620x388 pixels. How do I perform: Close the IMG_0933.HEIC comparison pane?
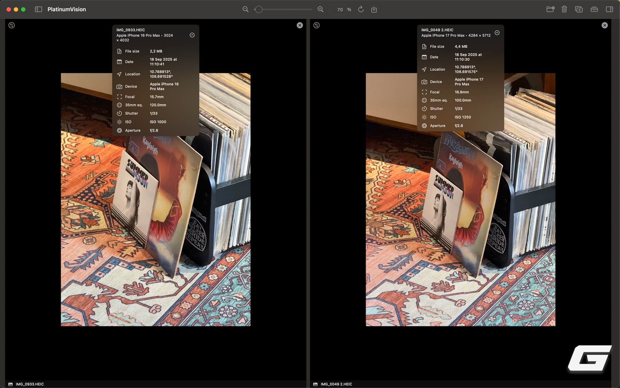(299, 25)
